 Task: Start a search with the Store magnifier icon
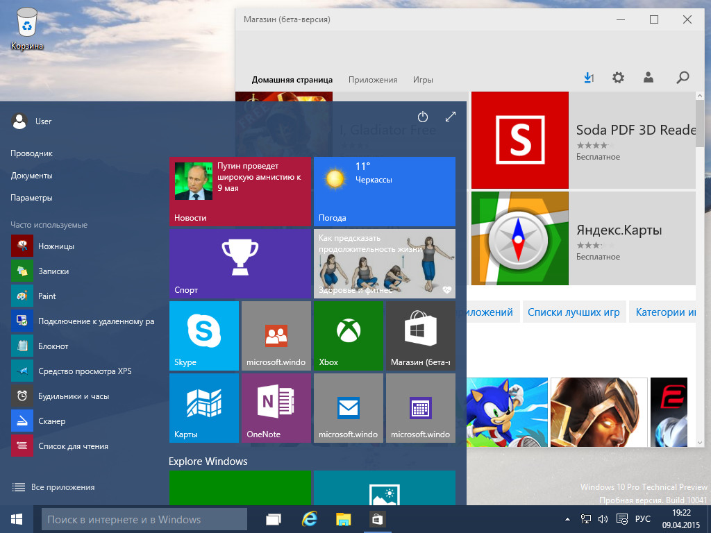682,78
